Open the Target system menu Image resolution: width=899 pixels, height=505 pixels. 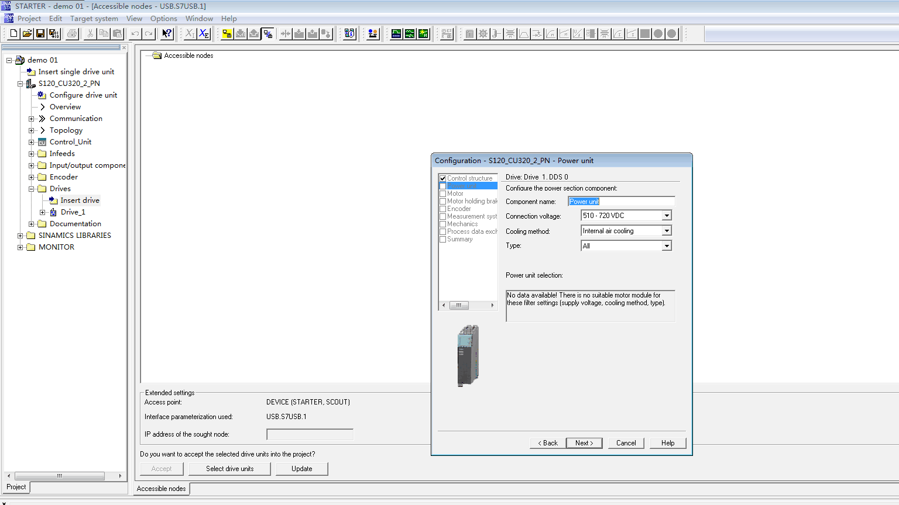click(x=94, y=19)
